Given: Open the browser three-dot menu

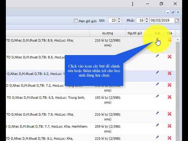Looking at the screenshot, I should coord(132,4).
